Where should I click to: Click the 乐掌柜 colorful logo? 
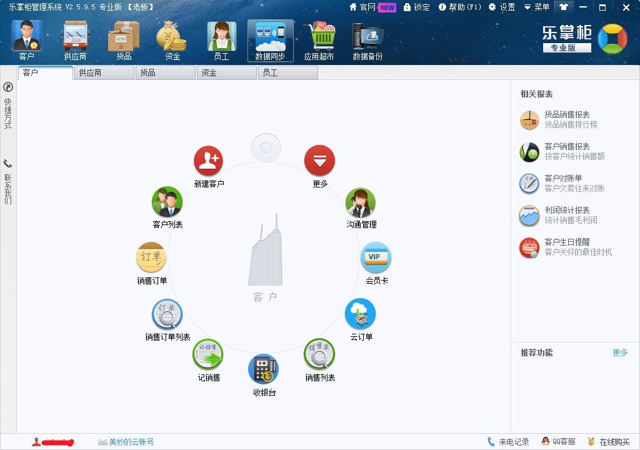pyautogui.click(x=612, y=39)
